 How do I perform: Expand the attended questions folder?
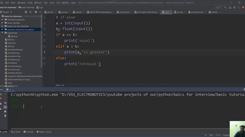coord(2,19)
